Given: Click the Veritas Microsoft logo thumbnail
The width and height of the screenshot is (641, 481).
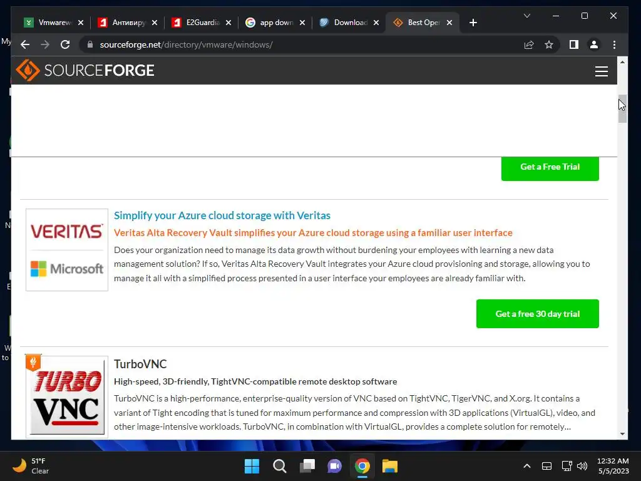Looking at the screenshot, I should point(67,250).
